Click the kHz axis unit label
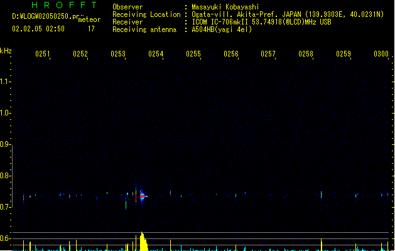The image size is (395, 251). (6, 51)
